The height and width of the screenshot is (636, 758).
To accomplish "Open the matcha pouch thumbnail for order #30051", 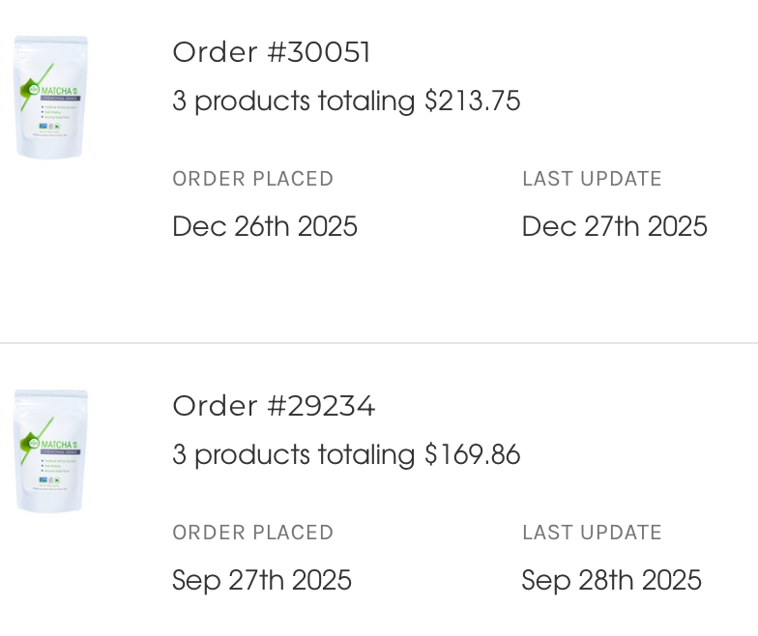I will click(x=50, y=97).
